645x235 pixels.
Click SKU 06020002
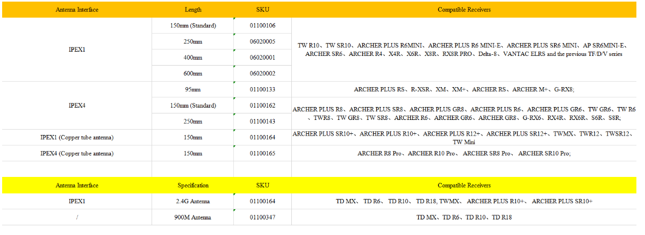click(x=263, y=74)
